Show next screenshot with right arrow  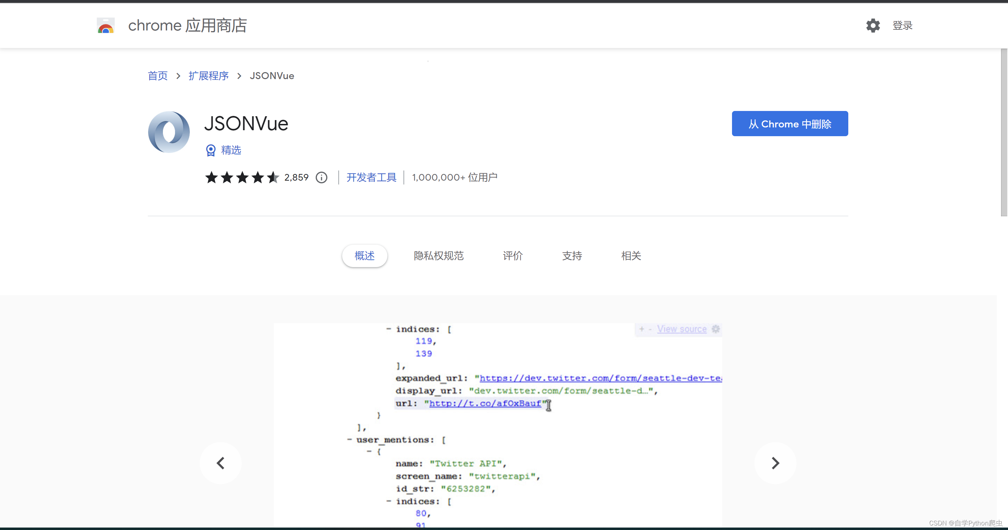point(775,463)
